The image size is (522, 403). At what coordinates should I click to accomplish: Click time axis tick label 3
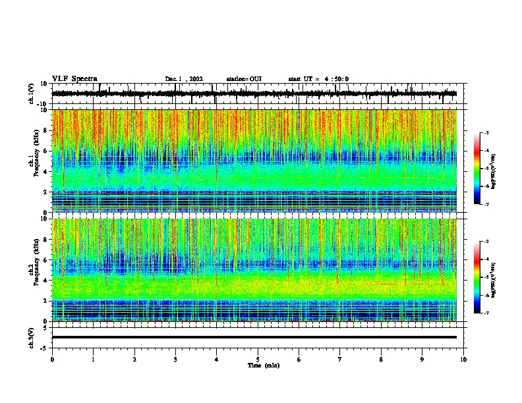[x=175, y=360]
